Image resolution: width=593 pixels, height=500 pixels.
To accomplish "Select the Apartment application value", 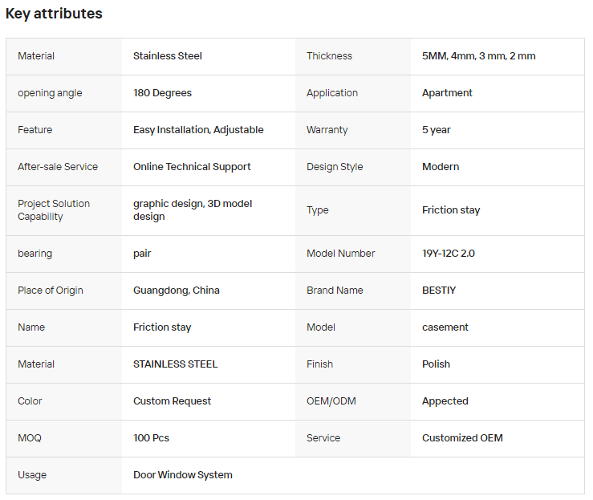I will pos(447,93).
